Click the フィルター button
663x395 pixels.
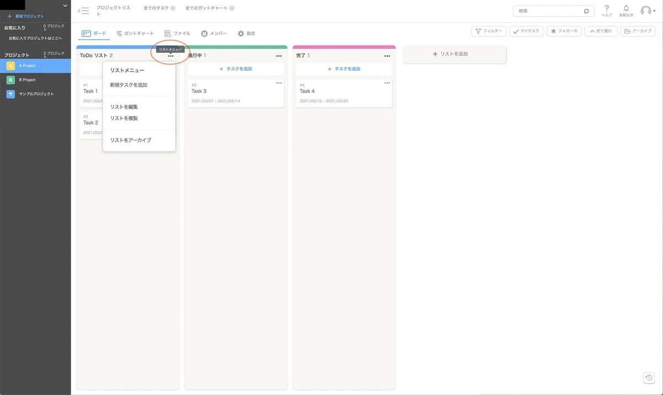click(x=488, y=31)
